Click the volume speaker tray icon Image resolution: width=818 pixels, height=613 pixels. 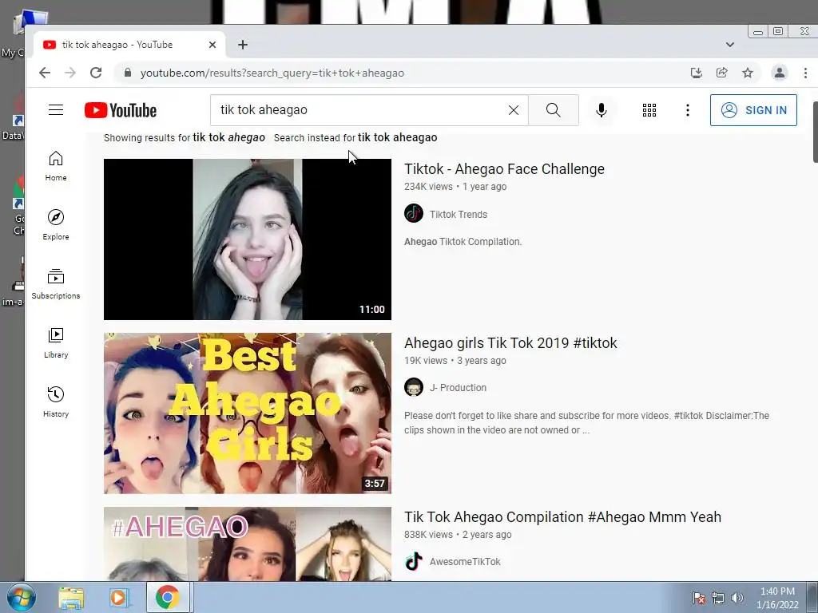pyautogui.click(x=737, y=598)
